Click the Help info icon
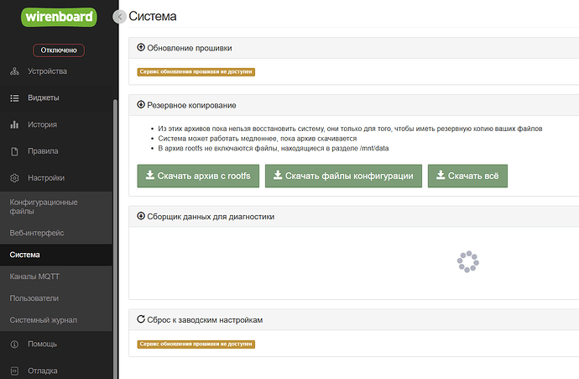This screenshot has height=379, width=579. coord(14,344)
